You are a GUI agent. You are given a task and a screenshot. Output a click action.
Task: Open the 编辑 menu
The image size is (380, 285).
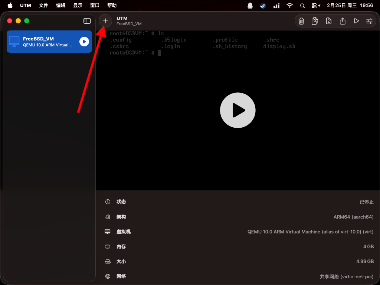pyautogui.click(x=60, y=5)
